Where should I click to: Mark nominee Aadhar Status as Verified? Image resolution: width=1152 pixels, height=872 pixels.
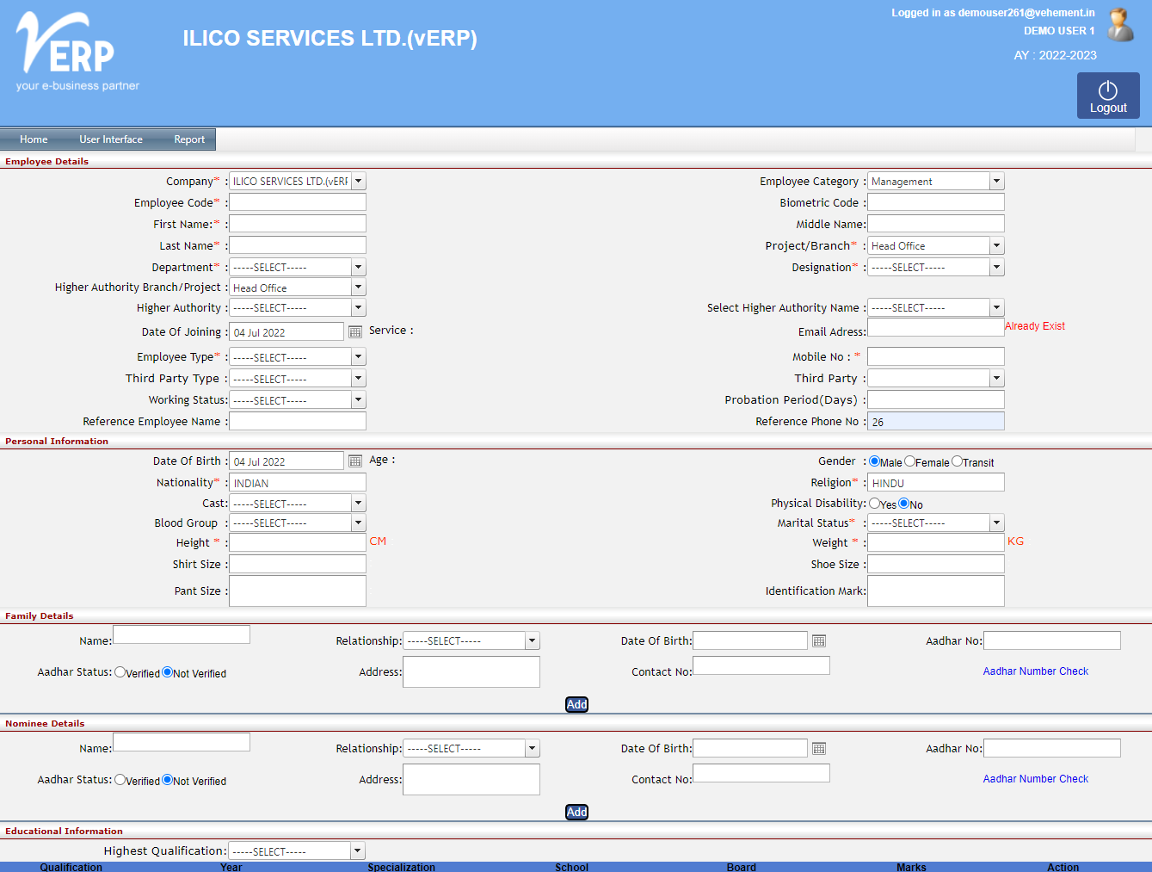pyautogui.click(x=120, y=780)
